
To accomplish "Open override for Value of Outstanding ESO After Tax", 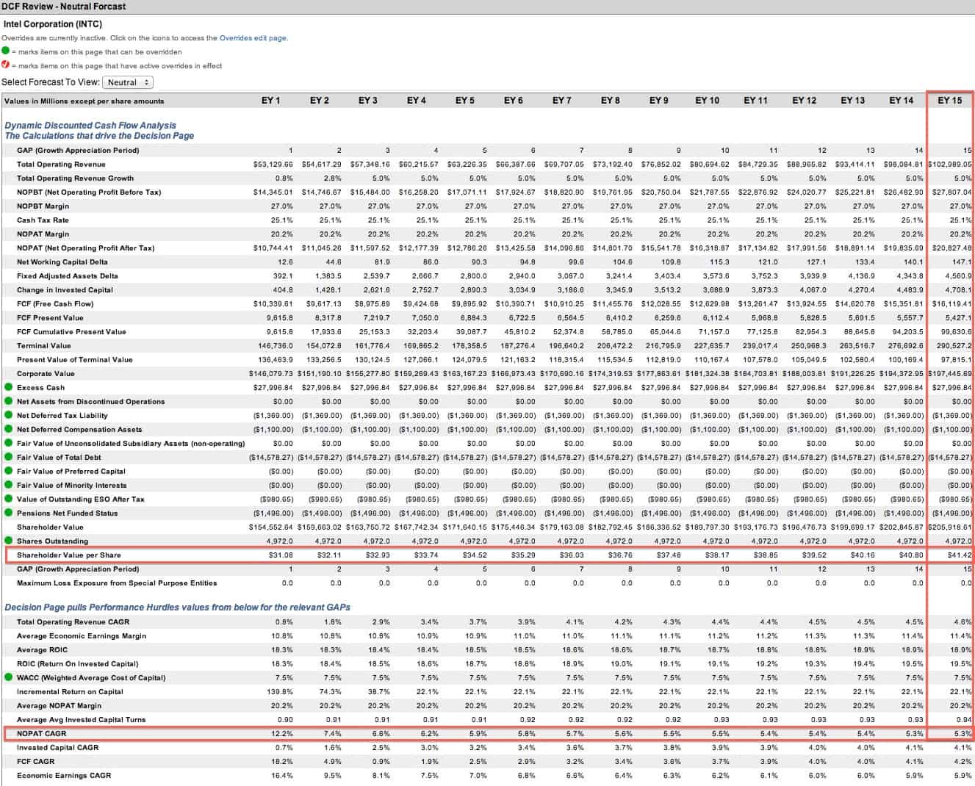I will [8, 499].
